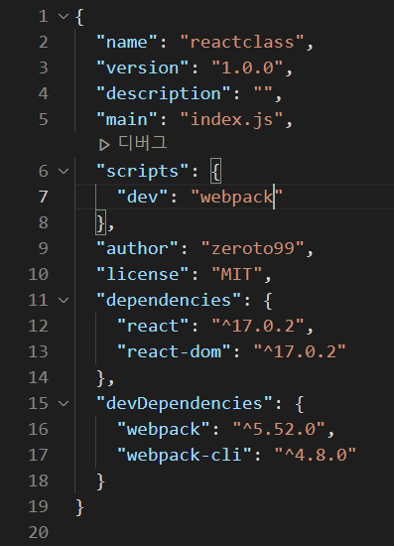
Task: Click the "version" key text
Action: pos(142,68)
